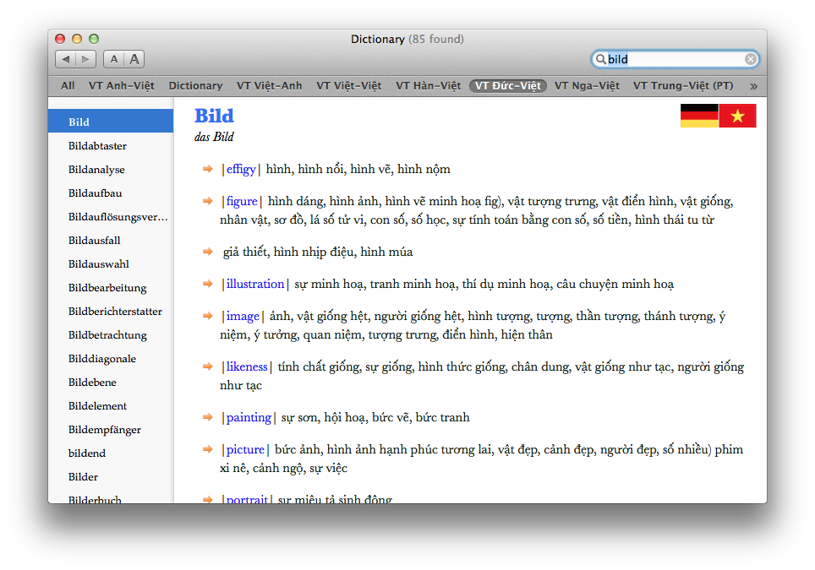Click the Bild headword title
The image size is (815, 570).
[x=214, y=116]
